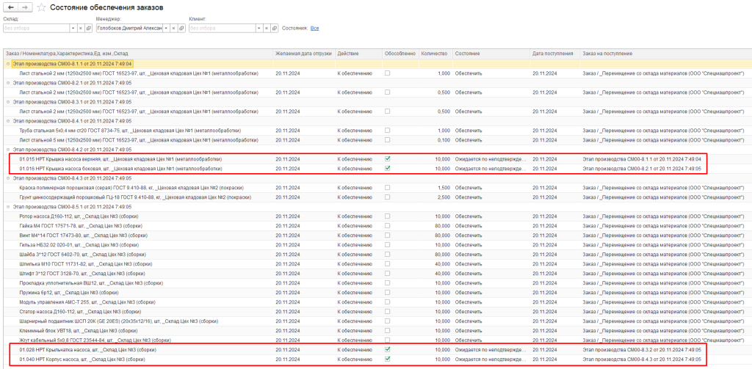752x369 pixels.
Task: Select row Гильза НБ32.02 020-01
Action: [x=377, y=245]
